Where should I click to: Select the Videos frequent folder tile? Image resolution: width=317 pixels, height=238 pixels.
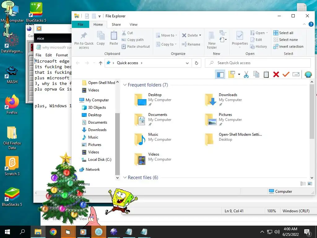point(153,159)
